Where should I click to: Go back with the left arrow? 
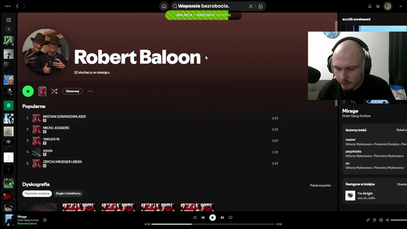[x=17, y=6]
